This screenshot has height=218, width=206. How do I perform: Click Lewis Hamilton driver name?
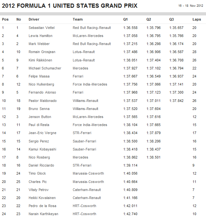coord(40,36)
